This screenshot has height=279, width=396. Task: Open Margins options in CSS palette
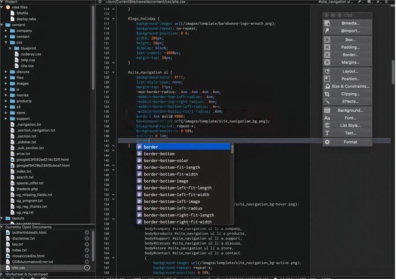point(347,62)
